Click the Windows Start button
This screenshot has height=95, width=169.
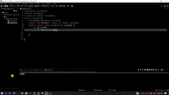click(x=2, y=93)
